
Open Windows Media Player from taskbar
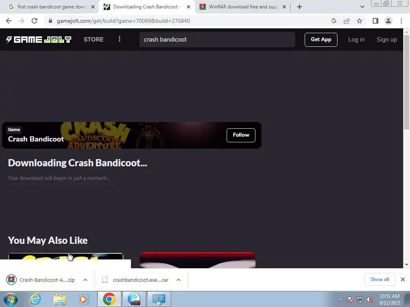84,299
